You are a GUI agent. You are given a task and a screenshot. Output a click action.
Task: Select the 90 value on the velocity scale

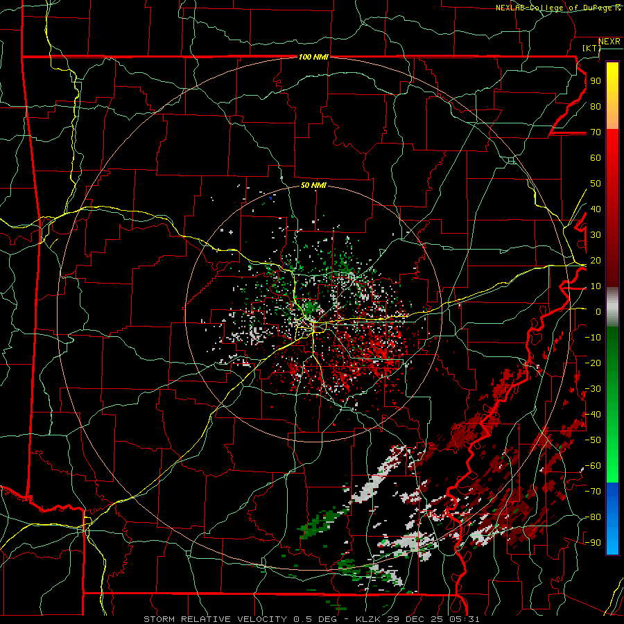[596, 81]
